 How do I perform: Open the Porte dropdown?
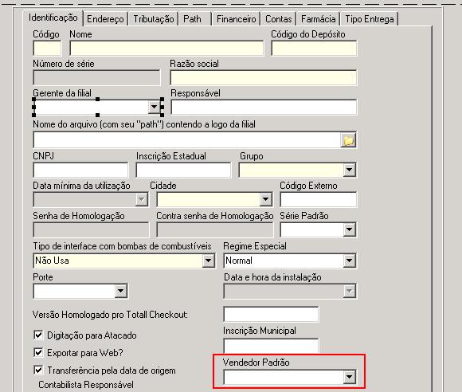(x=121, y=291)
